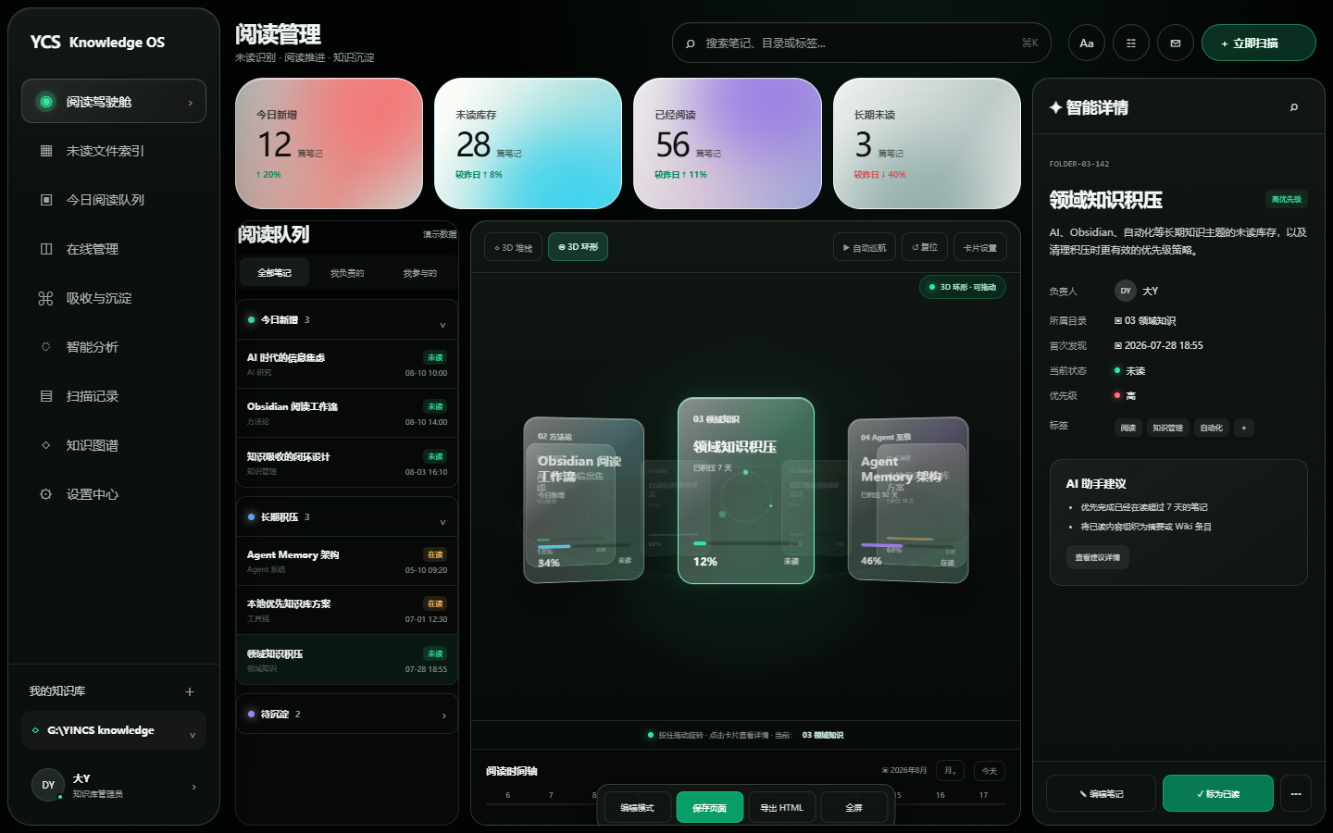Click the search notes input field
Image resolution: width=1333 pixels, height=833 pixels.
point(862,43)
